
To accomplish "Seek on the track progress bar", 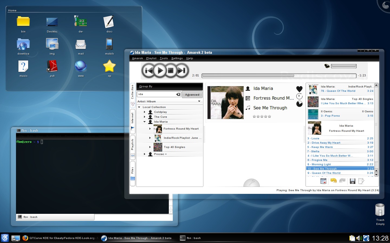I will 279,76.
